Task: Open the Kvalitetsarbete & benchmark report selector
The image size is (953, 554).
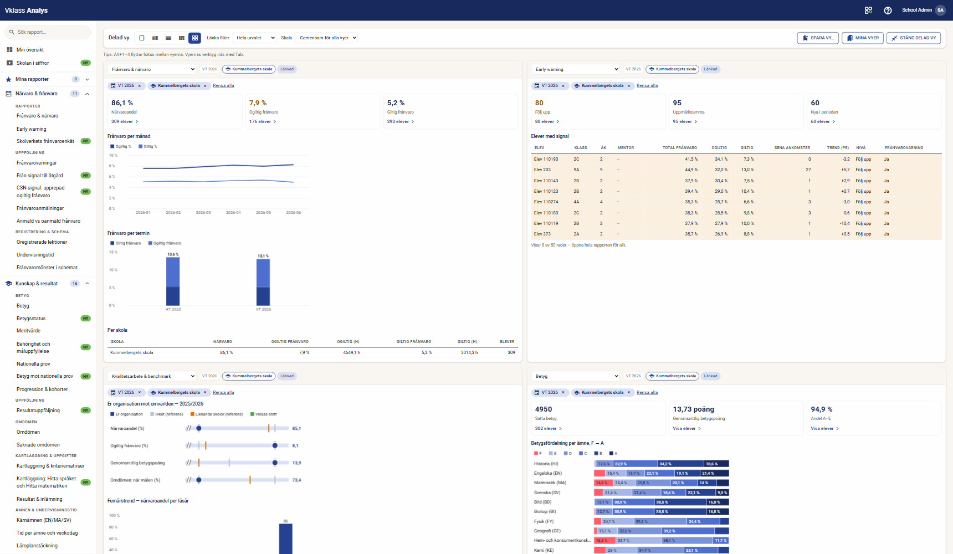Action: tap(152, 376)
